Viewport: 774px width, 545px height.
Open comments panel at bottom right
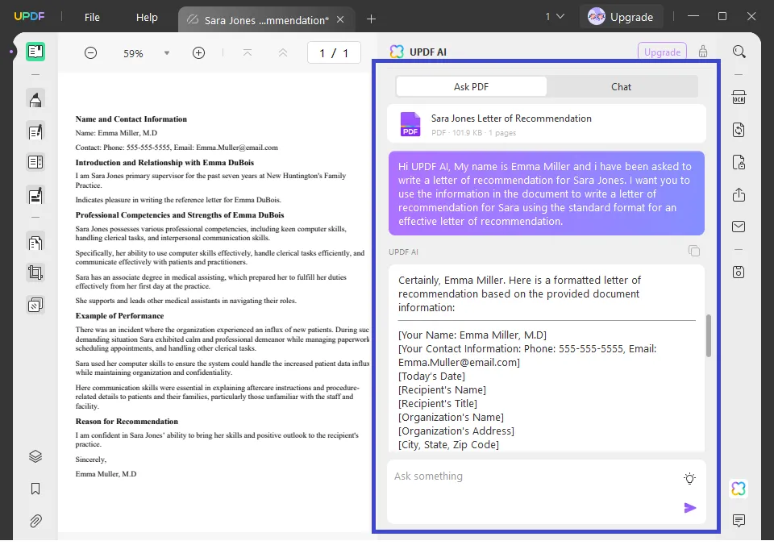click(739, 520)
